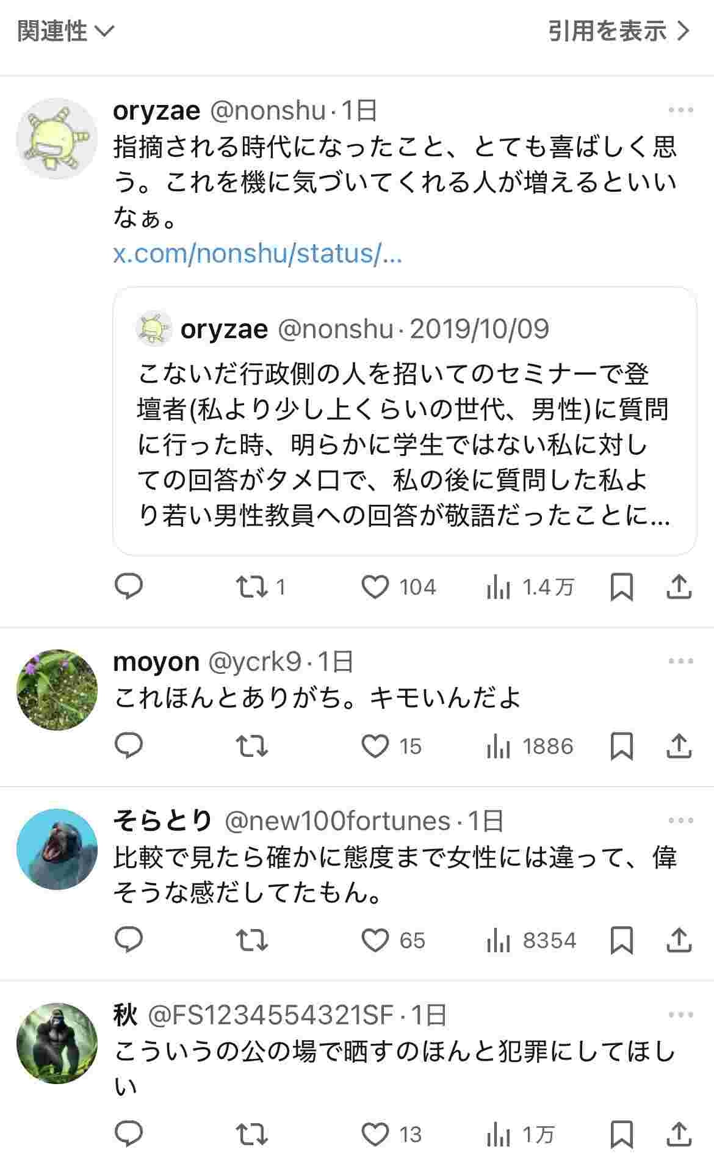Tap 引用を表示 to show quotes
The width and height of the screenshot is (714, 1172).
point(618,31)
